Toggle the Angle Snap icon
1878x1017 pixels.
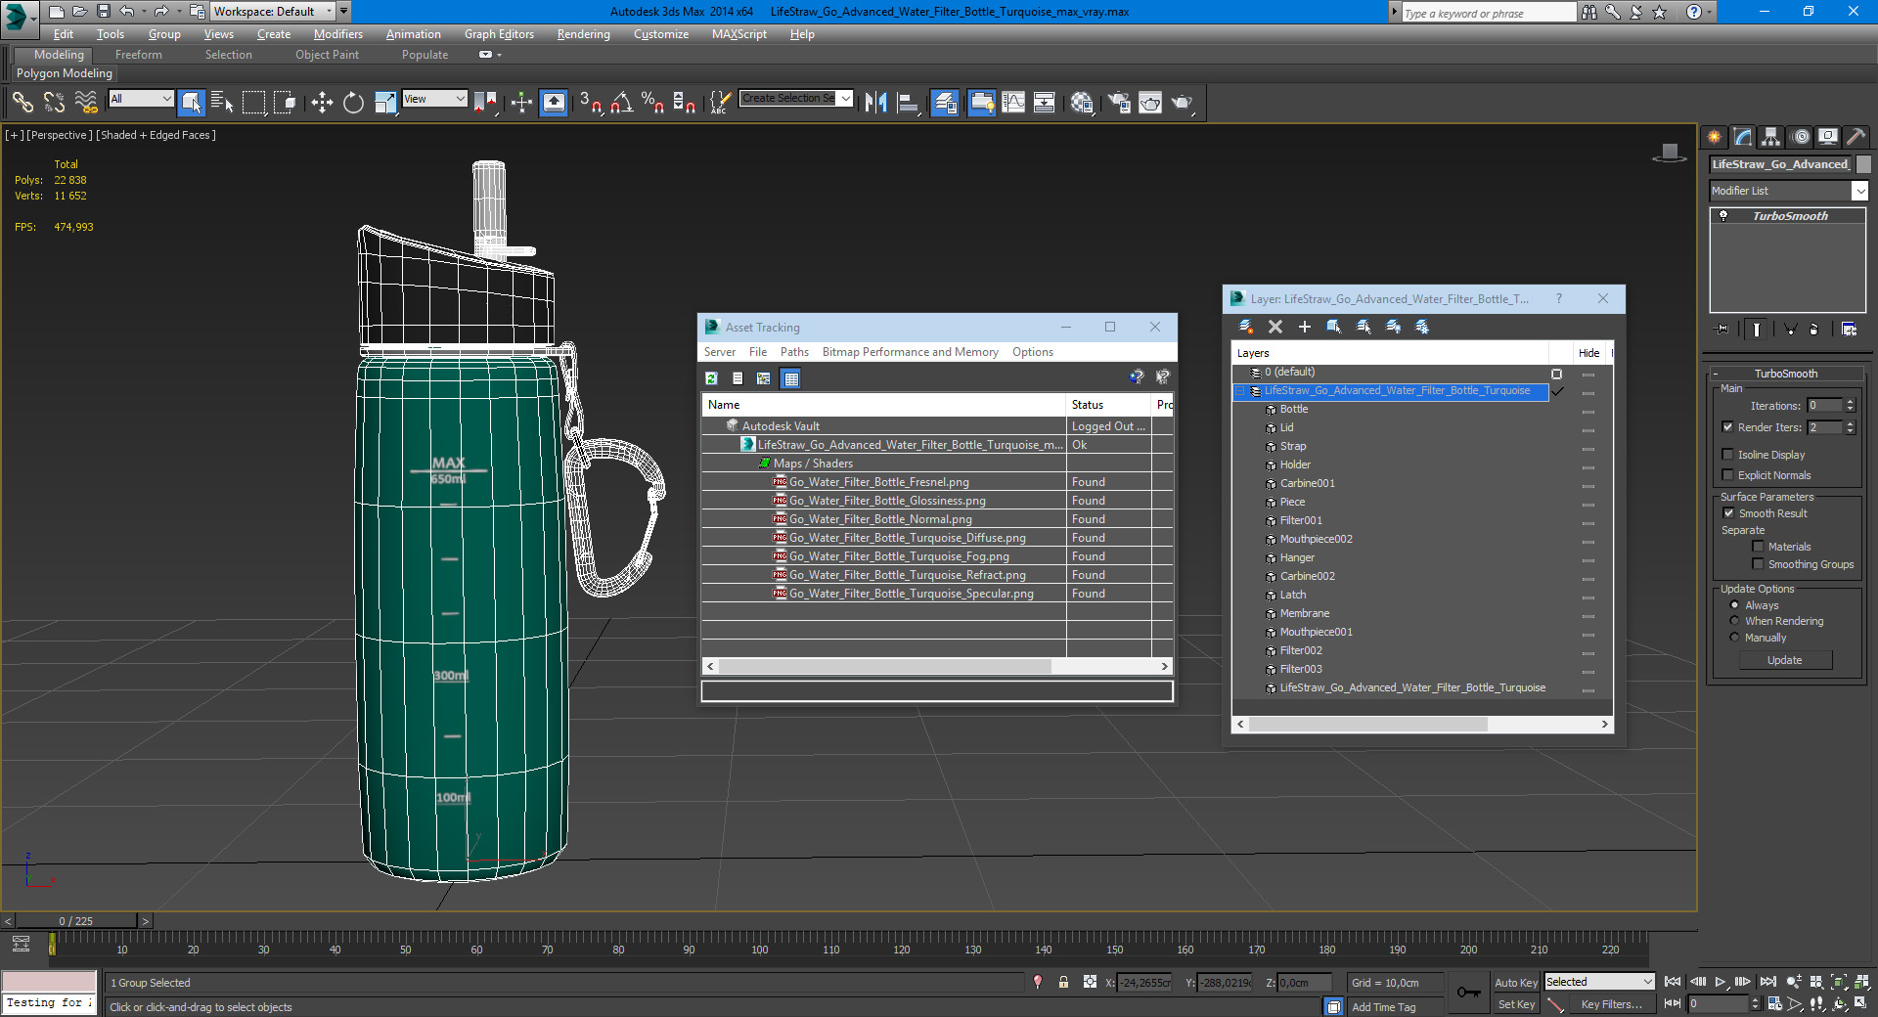click(x=622, y=102)
